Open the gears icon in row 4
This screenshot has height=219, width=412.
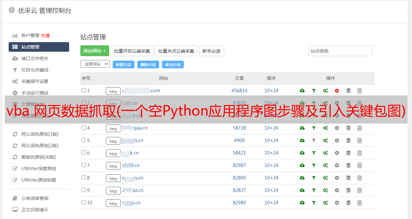[x=325, y=128]
